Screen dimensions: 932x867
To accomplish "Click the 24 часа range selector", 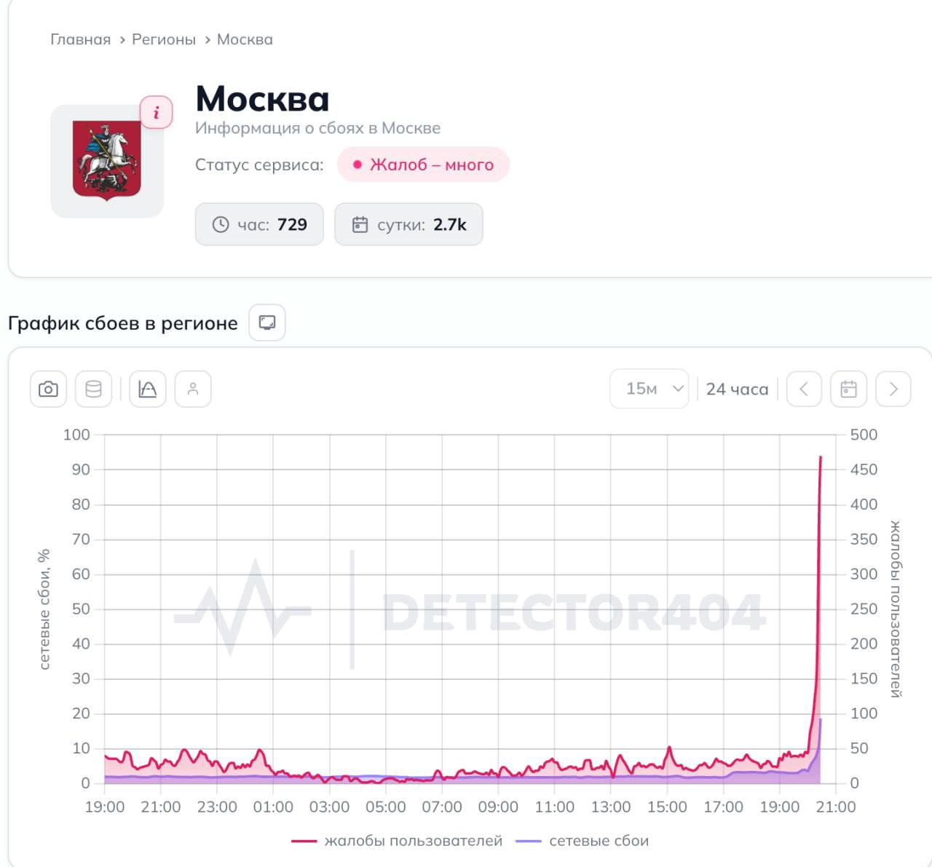I will tap(737, 389).
